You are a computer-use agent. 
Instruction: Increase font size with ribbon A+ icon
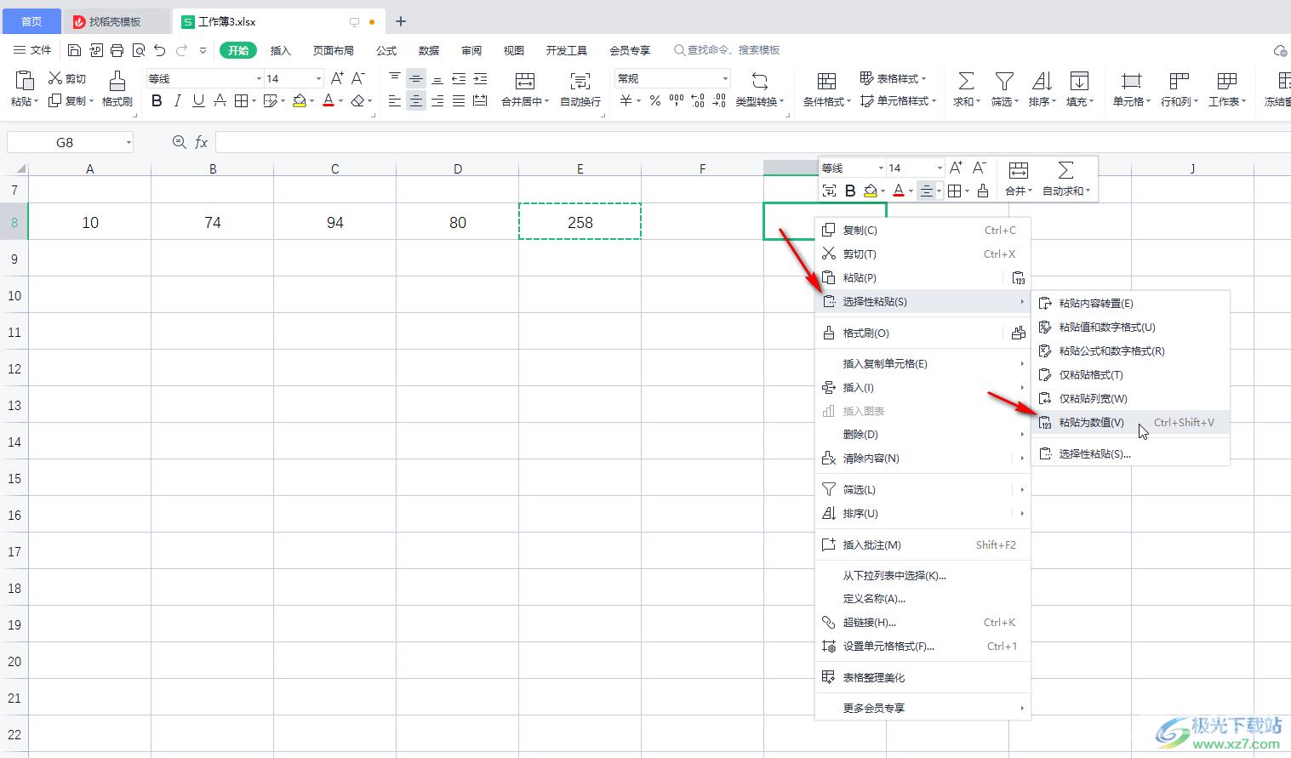tap(337, 78)
